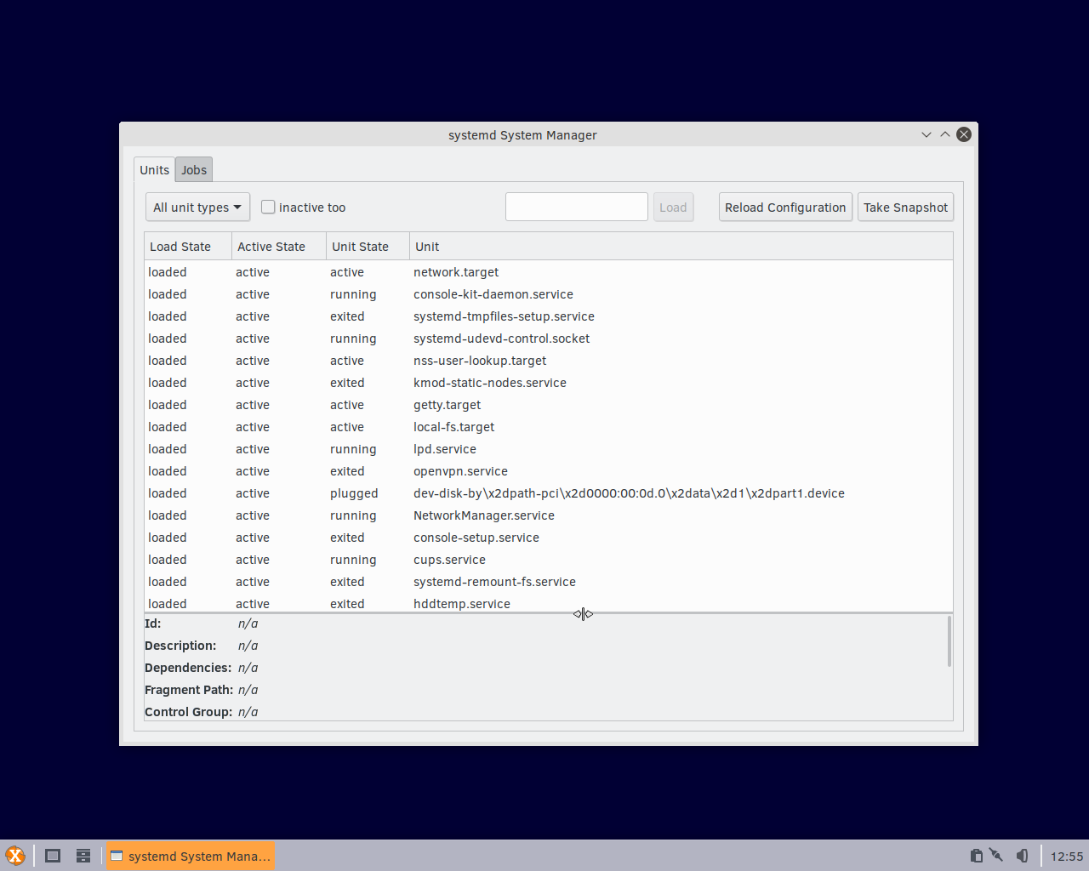
Task: Select the network.target row
Action: (x=549, y=272)
